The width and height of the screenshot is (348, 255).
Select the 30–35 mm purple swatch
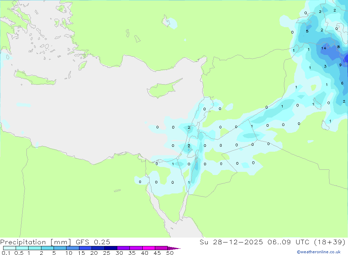124,248
